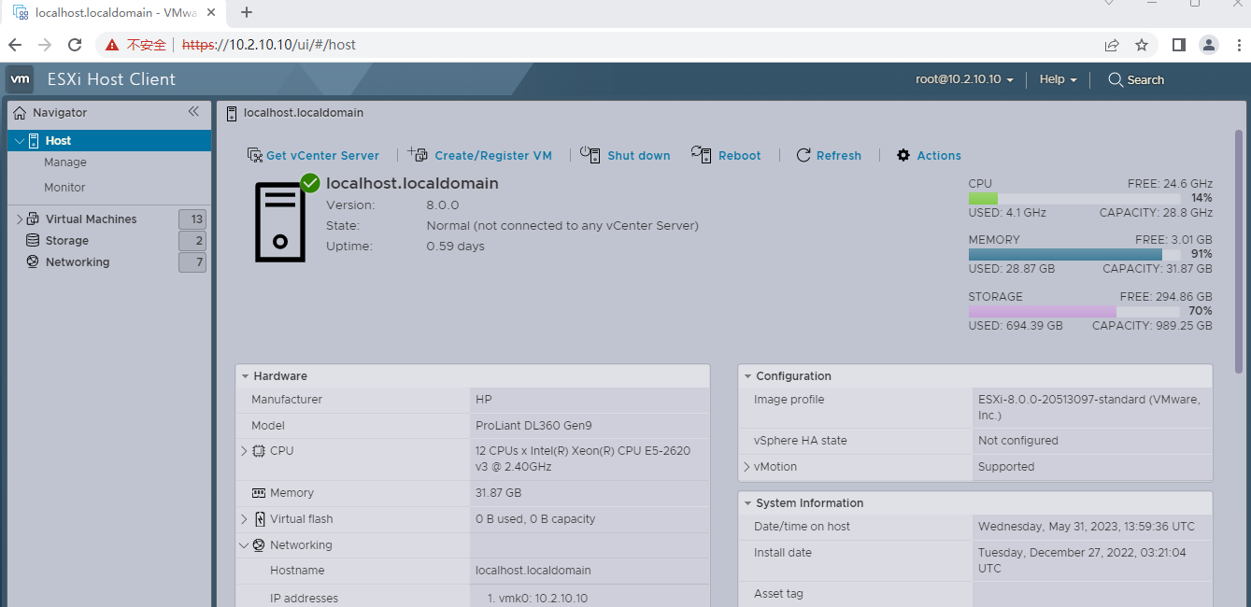Expand the Virtual flash row
The height and width of the screenshot is (607, 1251).
point(244,519)
